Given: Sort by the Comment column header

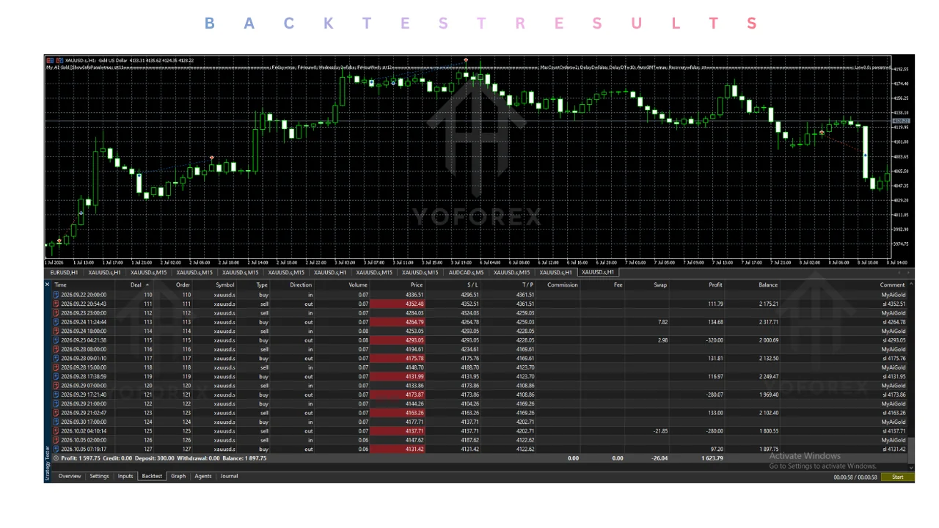Looking at the screenshot, I should pyautogui.click(x=893, y=285).
